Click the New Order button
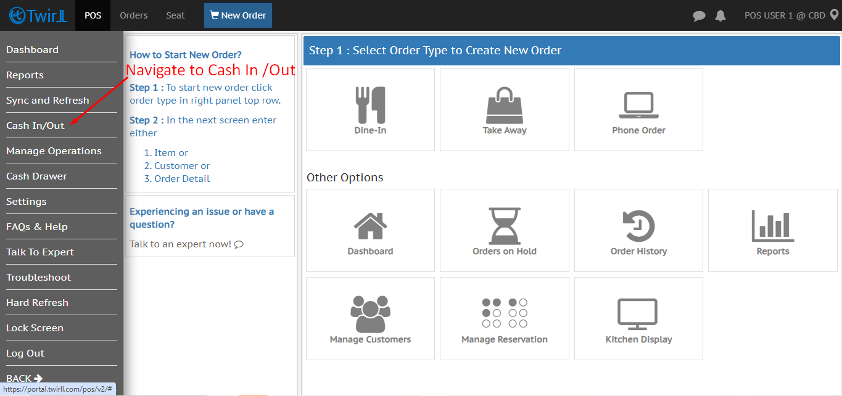 click(x=238, y=15)
